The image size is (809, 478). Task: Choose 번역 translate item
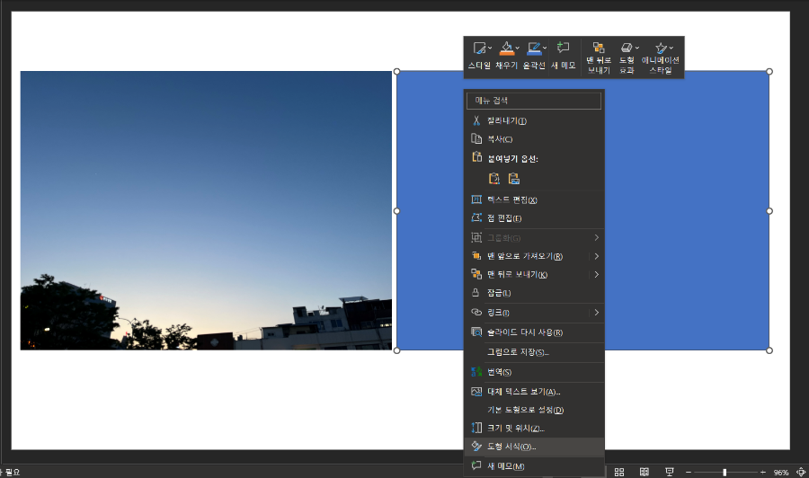coord(534,372)
